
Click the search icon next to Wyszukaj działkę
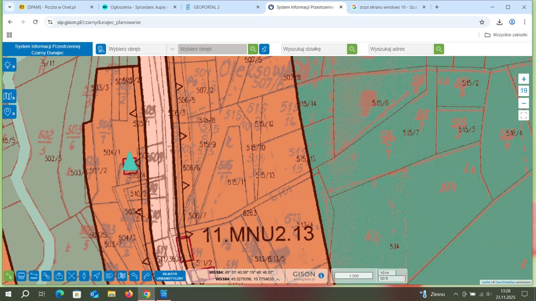pyautogui.click(x=352, y=49)
